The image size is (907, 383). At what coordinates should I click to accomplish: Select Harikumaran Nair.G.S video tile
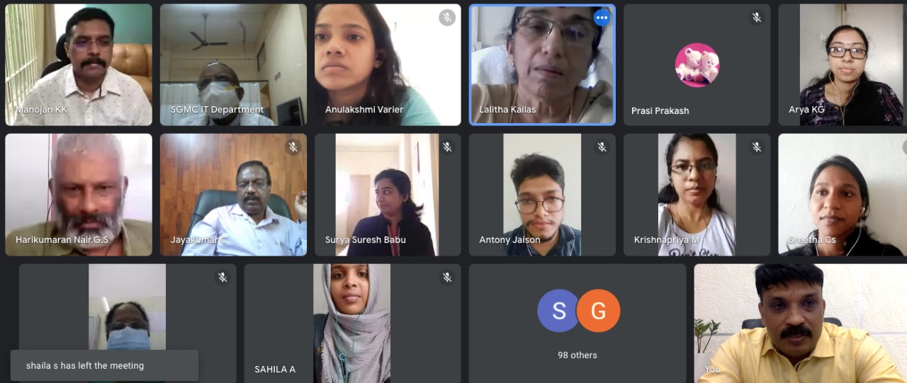79,195
